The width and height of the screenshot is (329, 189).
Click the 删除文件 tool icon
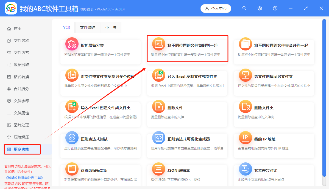click(158, 107)
